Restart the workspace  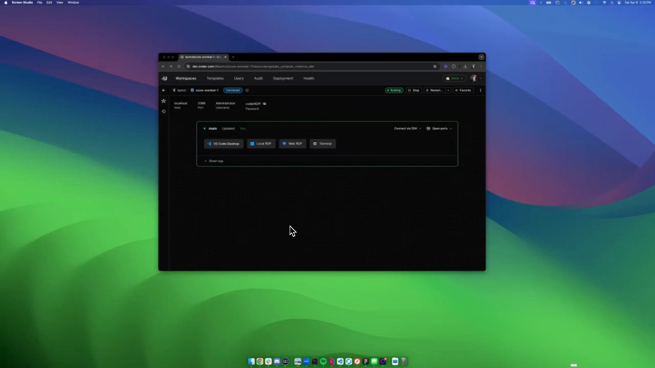(x=434, y=90)
